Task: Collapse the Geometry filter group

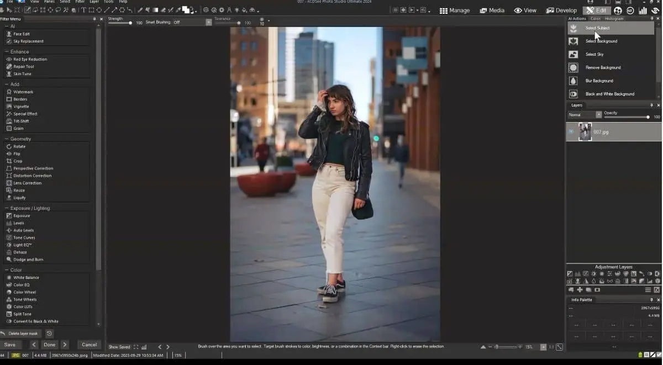Action: click(x=7, y=139)
